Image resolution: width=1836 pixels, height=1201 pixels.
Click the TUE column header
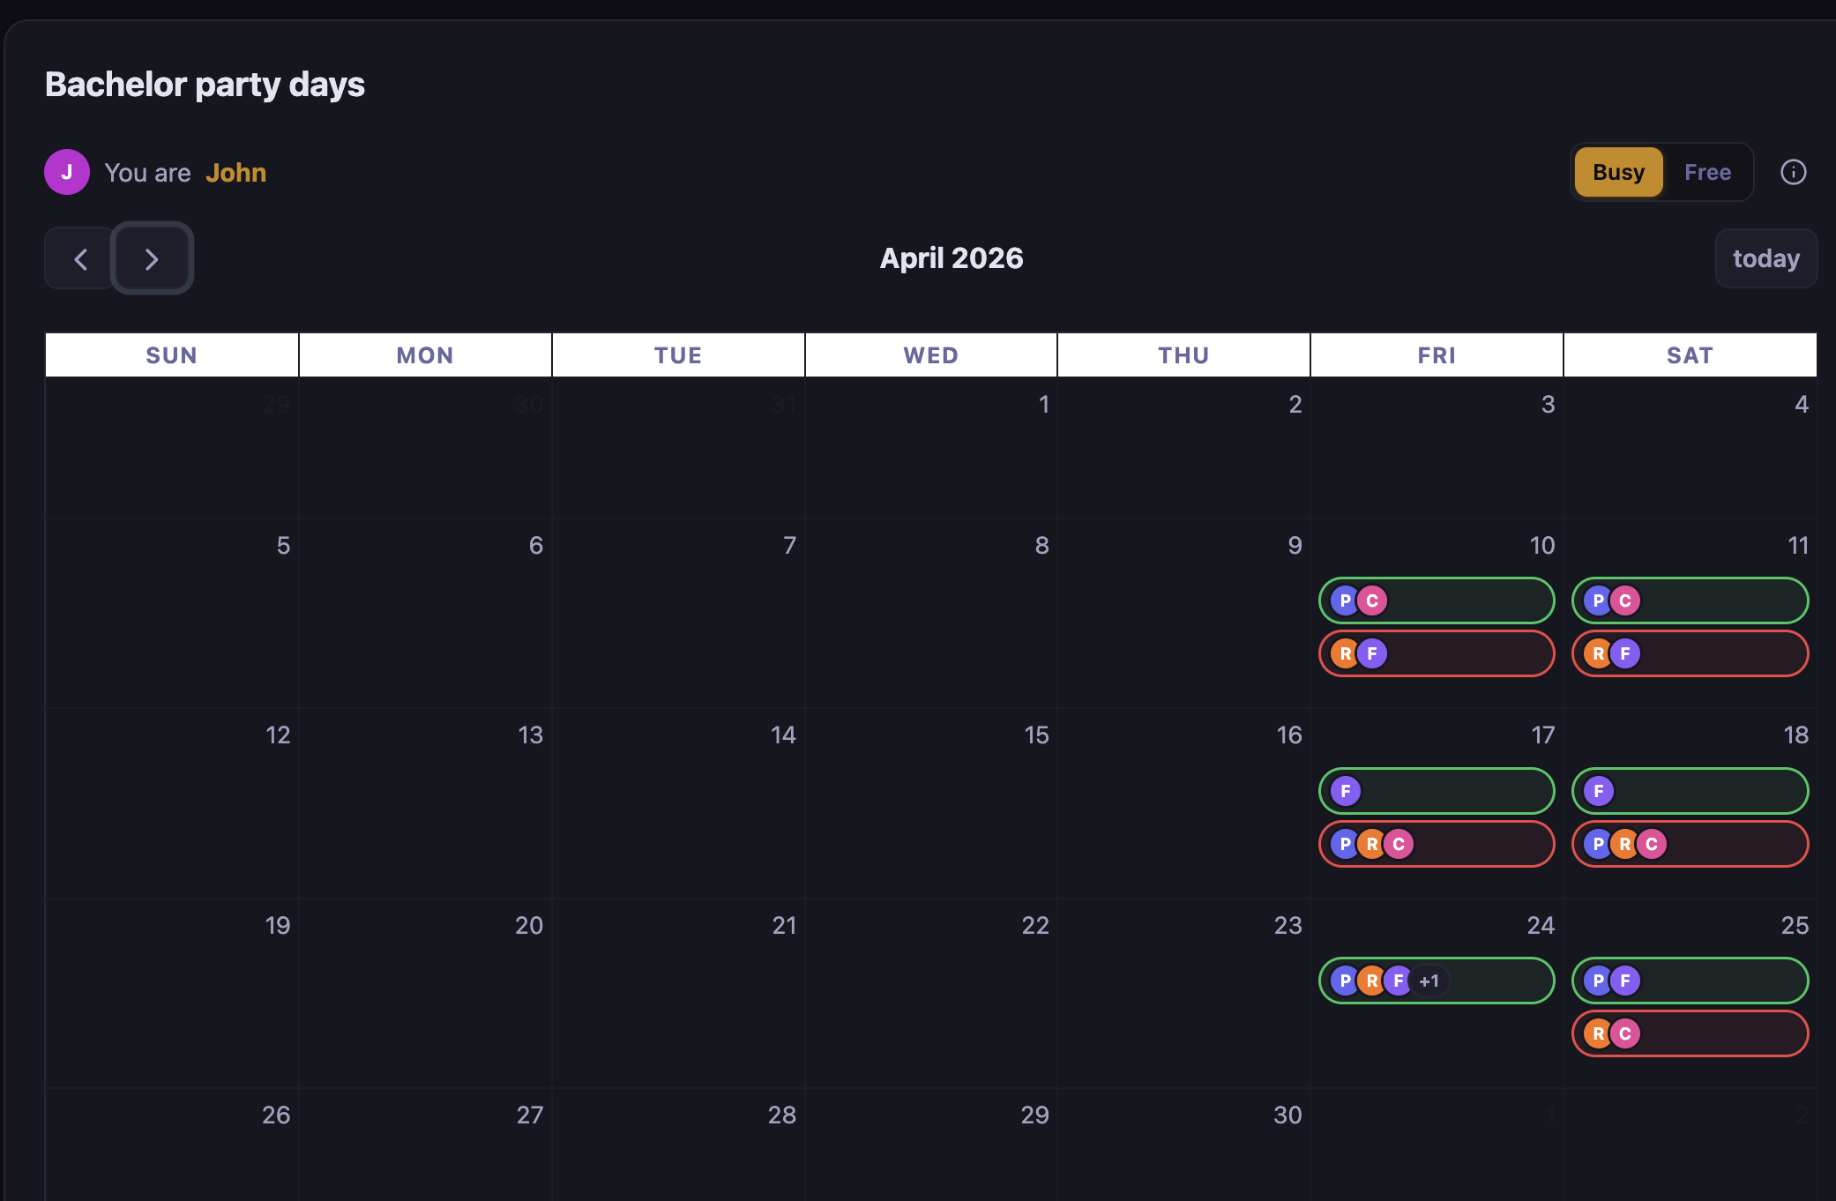(x=678, y=355)
